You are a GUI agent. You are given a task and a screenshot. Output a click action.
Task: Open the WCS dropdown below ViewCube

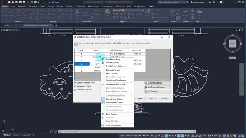pos(233,58)
